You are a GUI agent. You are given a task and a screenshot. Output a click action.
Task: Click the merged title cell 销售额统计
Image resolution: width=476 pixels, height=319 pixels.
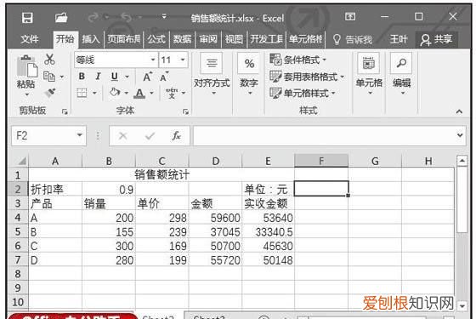pyautogui.click(x=161, y=175)
